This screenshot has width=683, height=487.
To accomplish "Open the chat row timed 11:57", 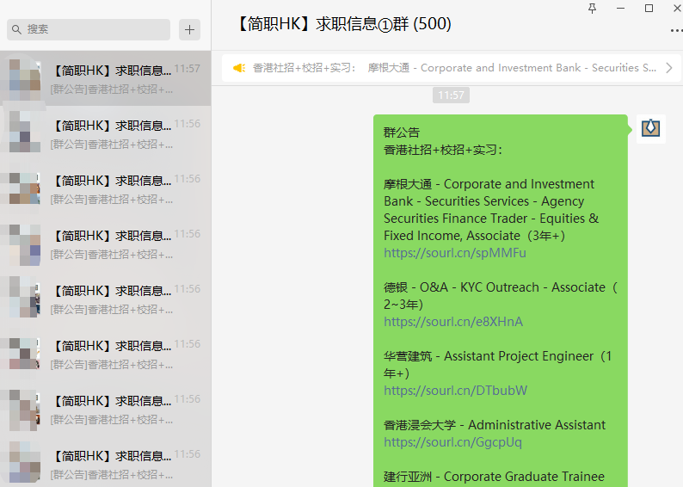I will tap(106, 78).
